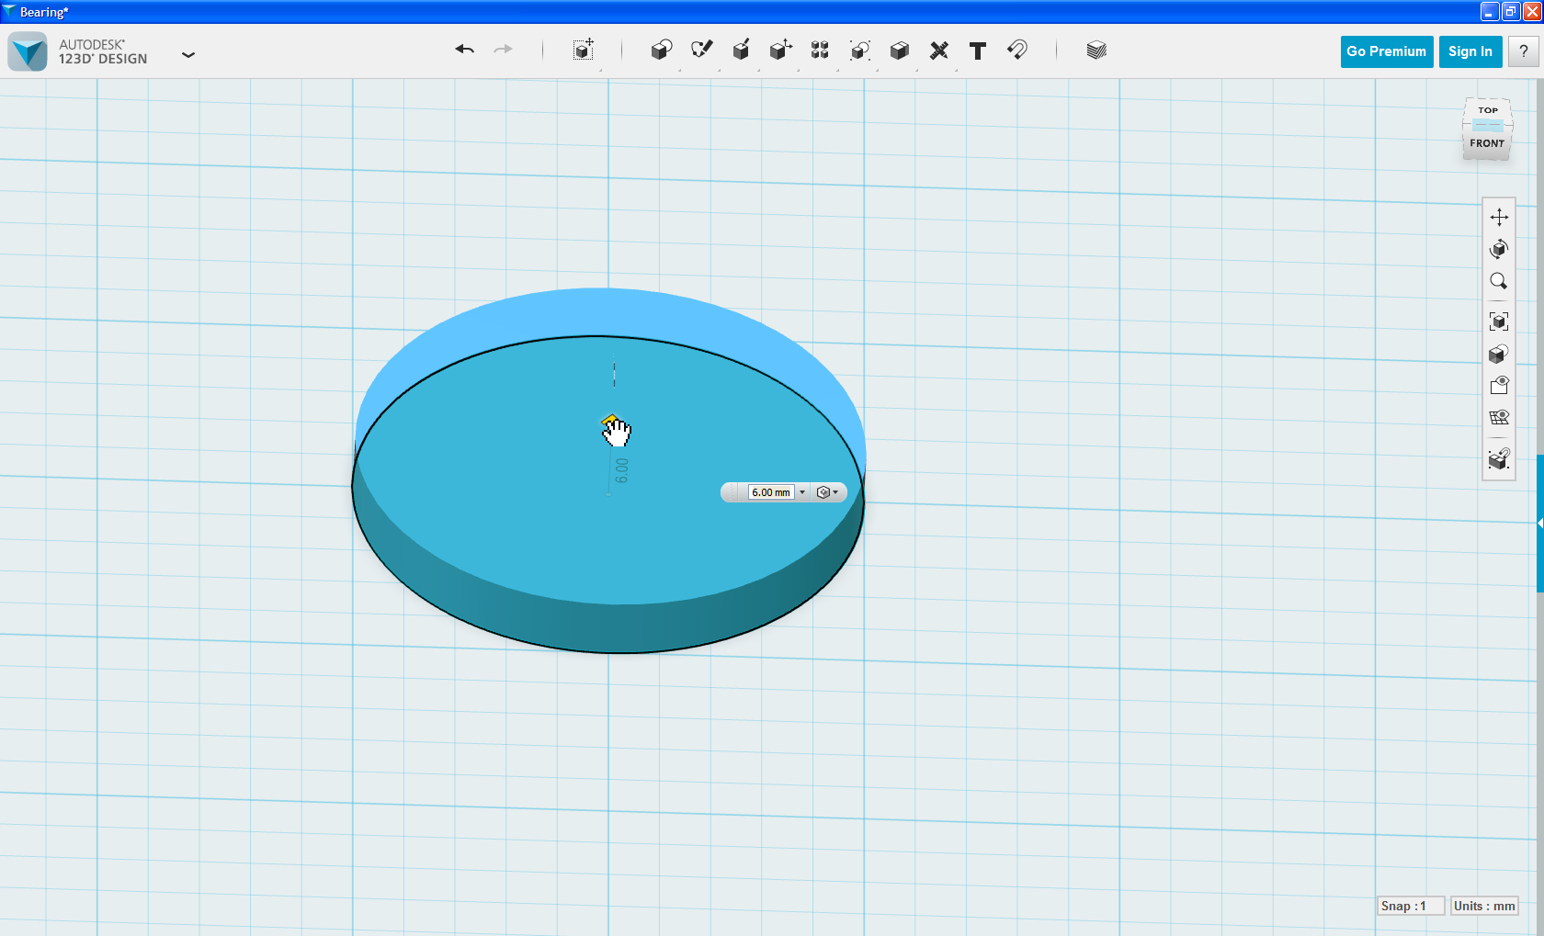Click the Undo arrow
Viewport: 1544px width, 936px height.
click(x=465, y=50)
